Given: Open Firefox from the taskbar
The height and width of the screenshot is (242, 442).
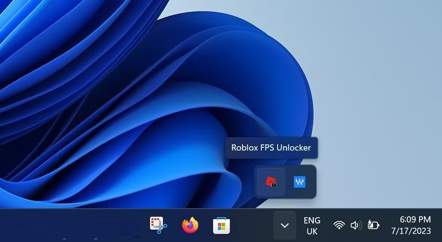Looking at the screenshot, I should [x=190, y=225].
